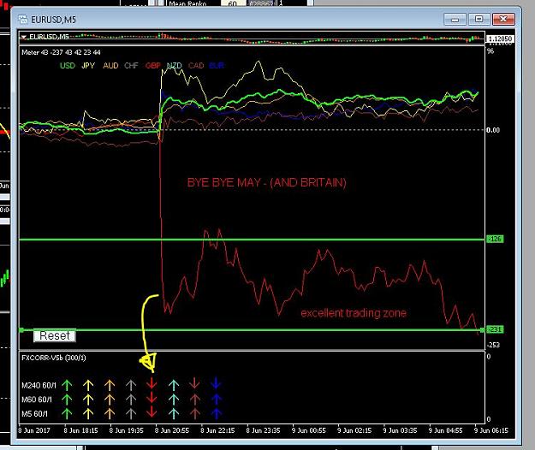Select the CHF currency label
Image resolution: width=535 pixels, height=450 pixels.
coord(131,66)
